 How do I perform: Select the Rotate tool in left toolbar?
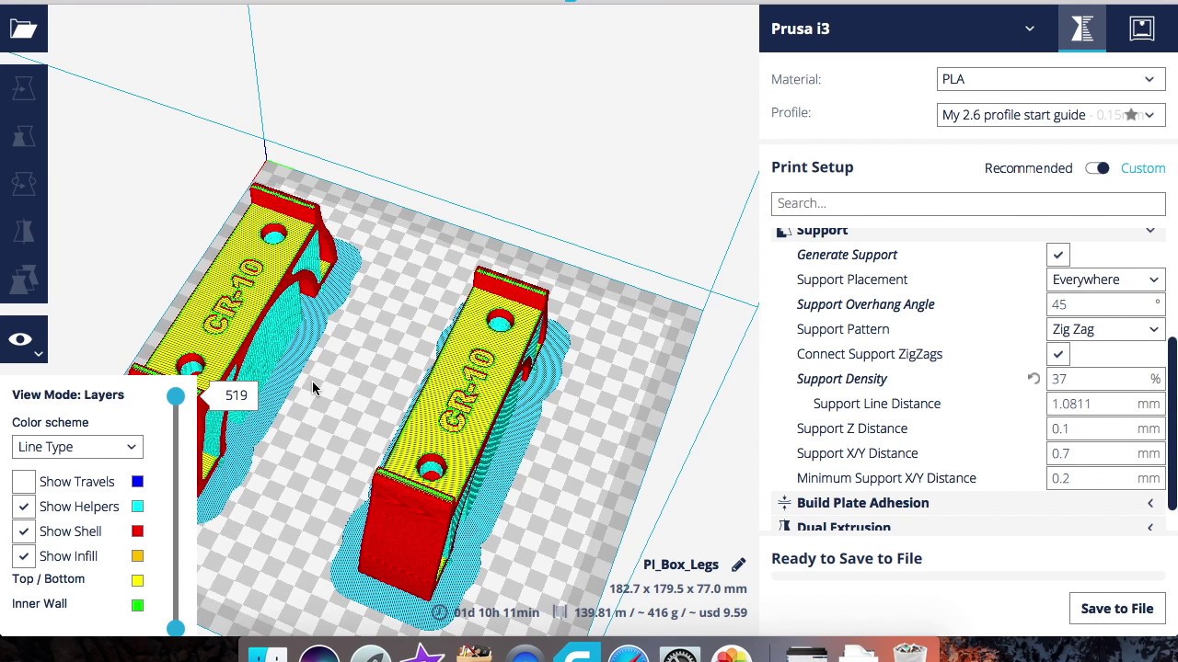click(24, 184)
